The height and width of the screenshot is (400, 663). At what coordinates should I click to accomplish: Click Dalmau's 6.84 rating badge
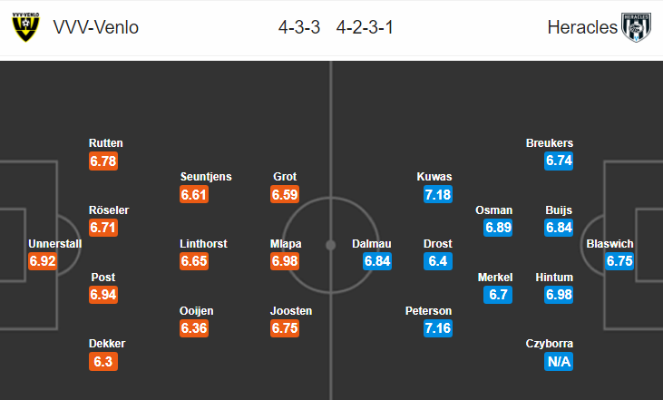pyautogui.click(x=377, y=261)
